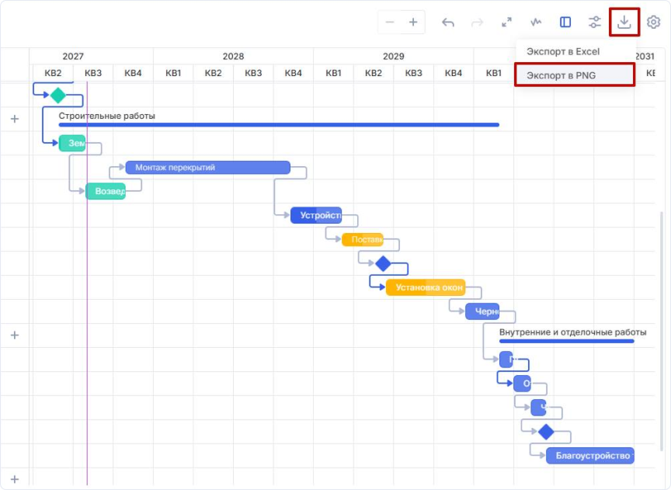Expand the Строительные работы group row
The width and height of the screenshot is (671, 490).
(14, 119)
